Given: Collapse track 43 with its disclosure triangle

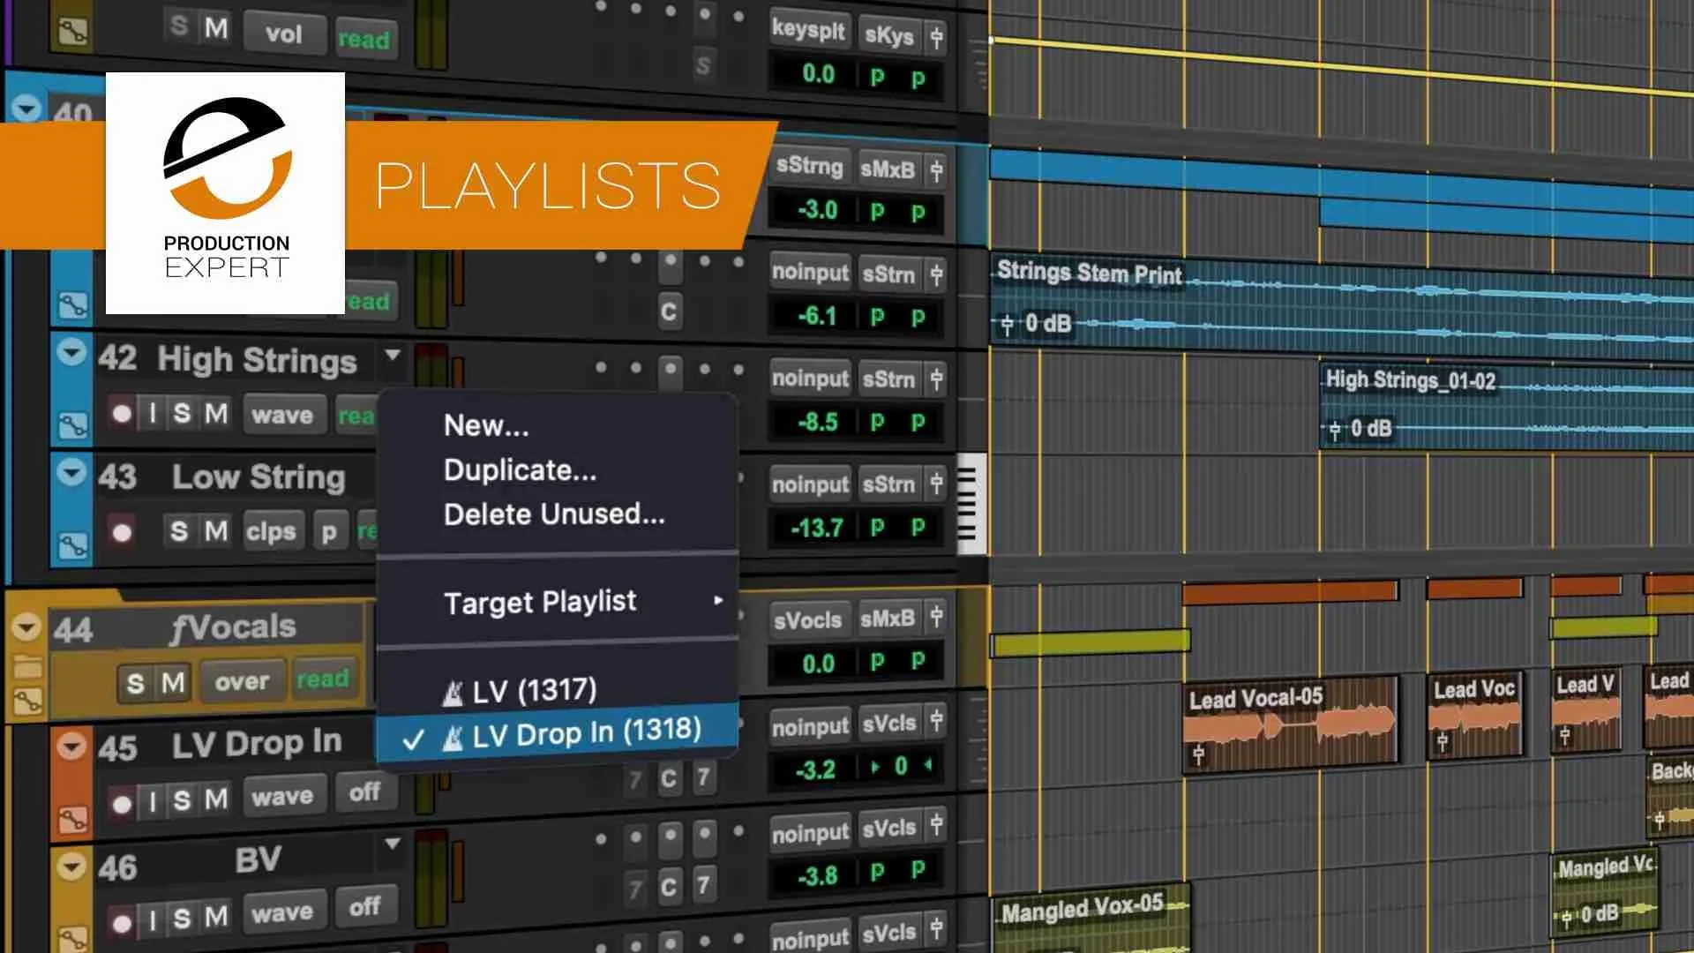Looking at the screenshot, I should [x=71, y=472].
